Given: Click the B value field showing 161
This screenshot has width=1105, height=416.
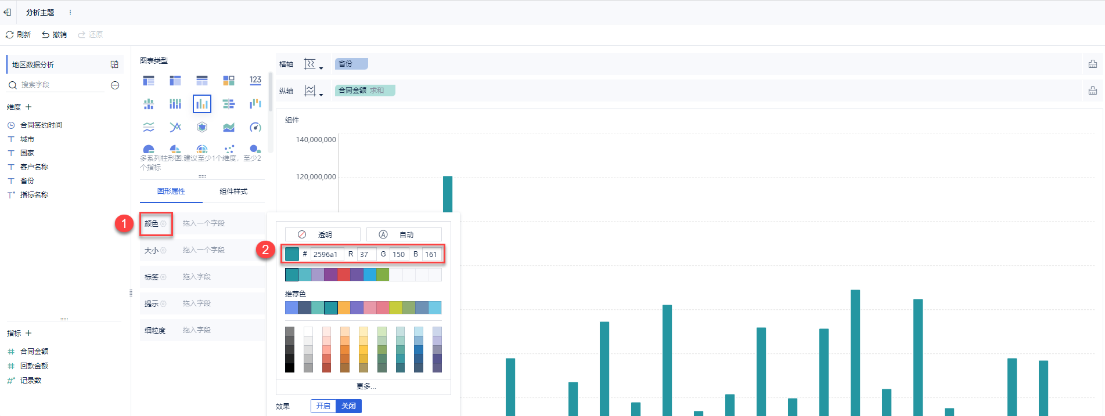Looking at the screenshot, I should [x=431, y=254].
